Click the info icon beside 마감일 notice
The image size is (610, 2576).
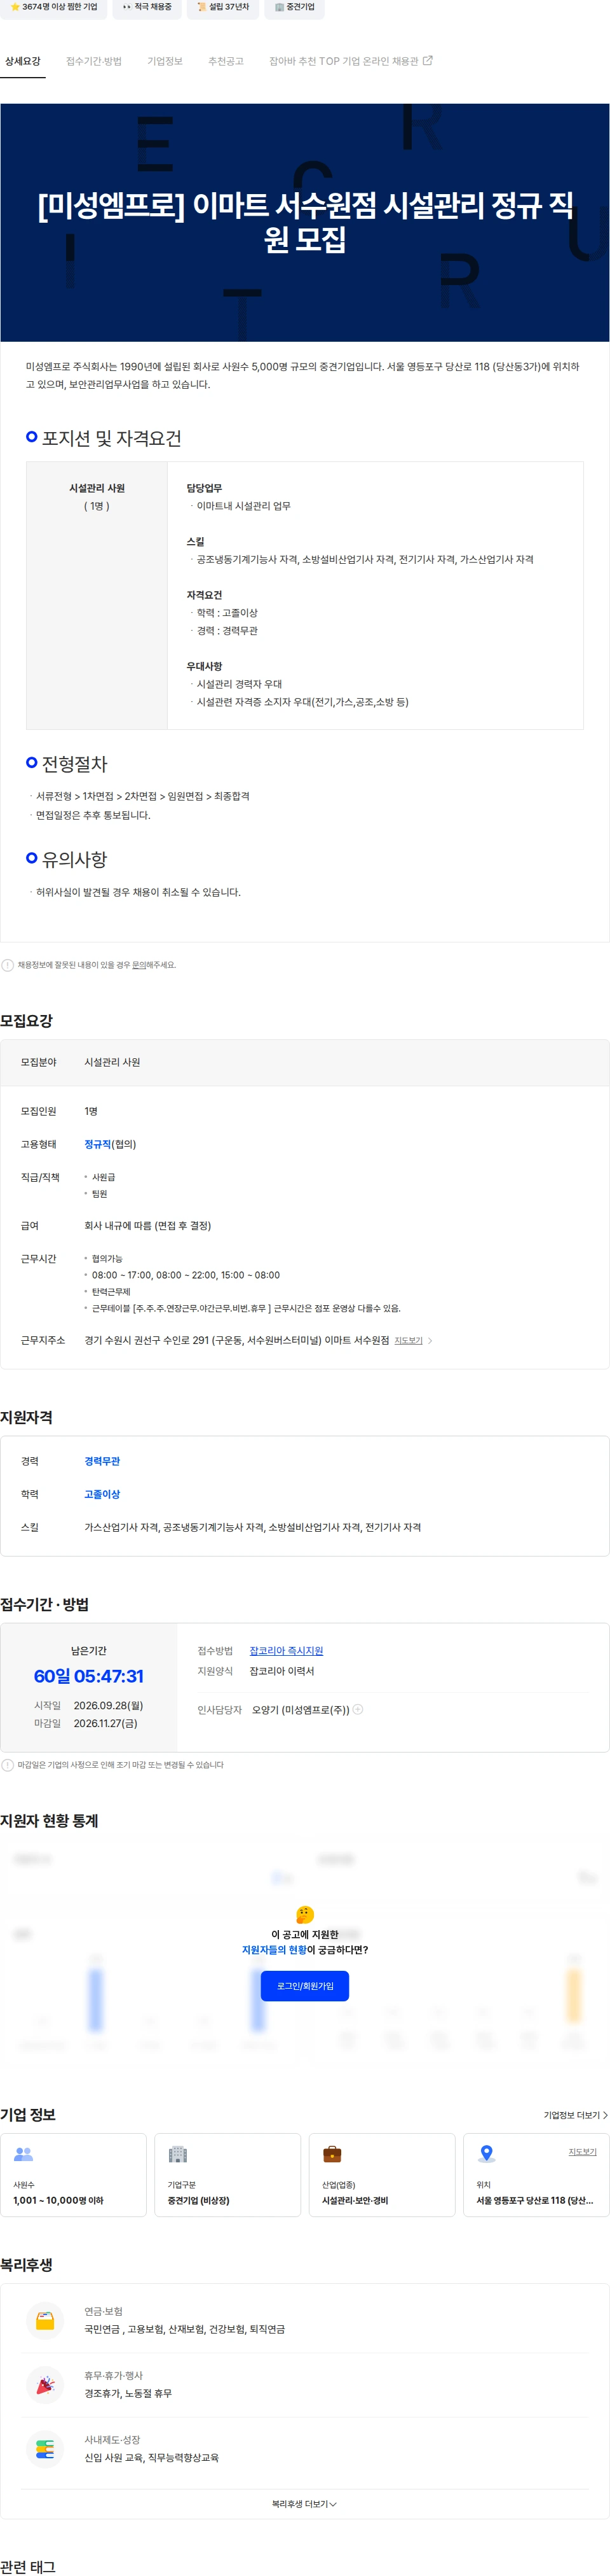[8, 1765]
